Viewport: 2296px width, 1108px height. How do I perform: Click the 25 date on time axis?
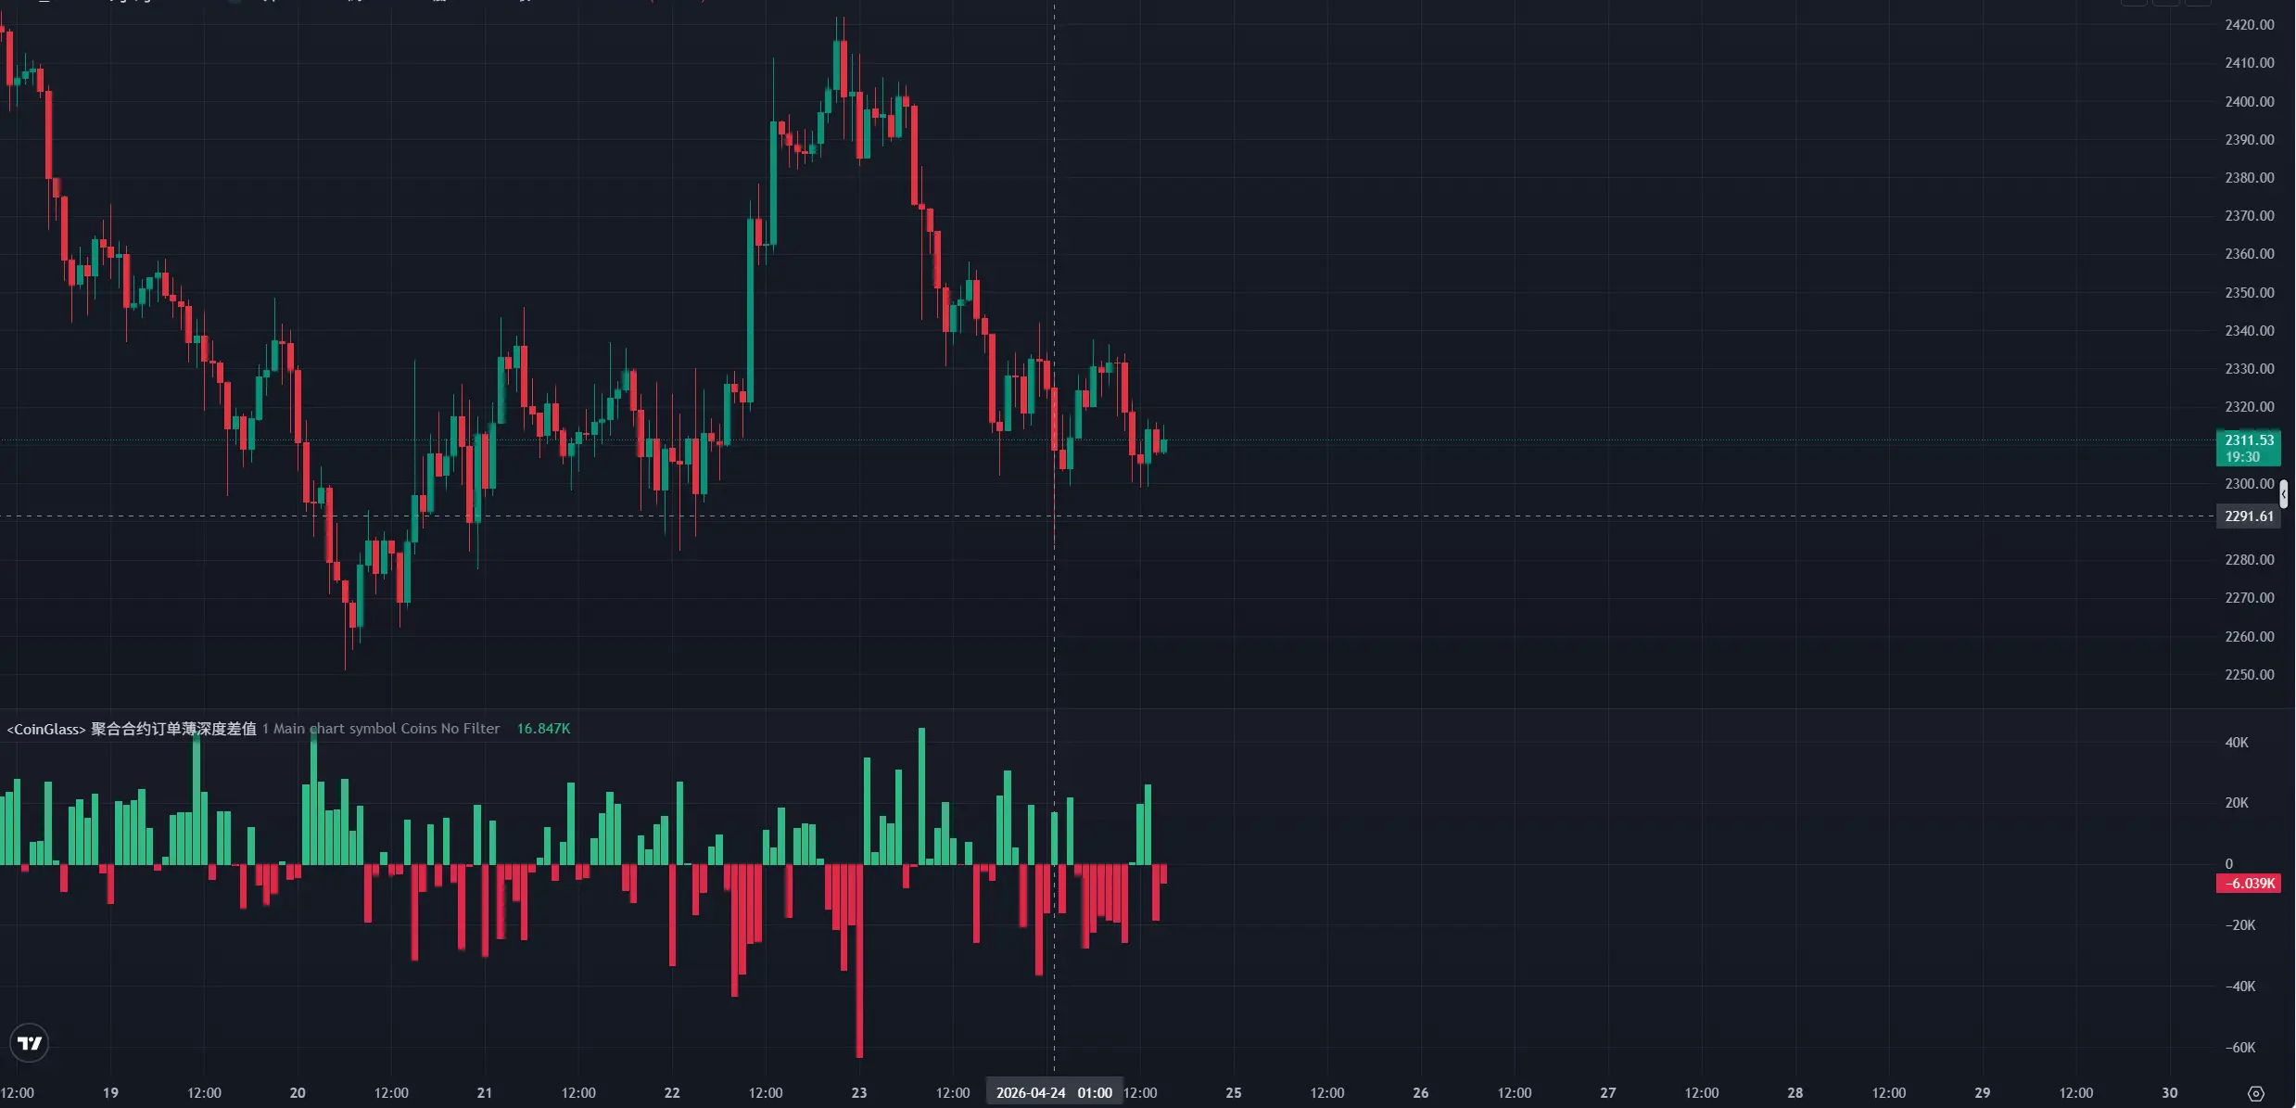click(x=1233, y=1093)
